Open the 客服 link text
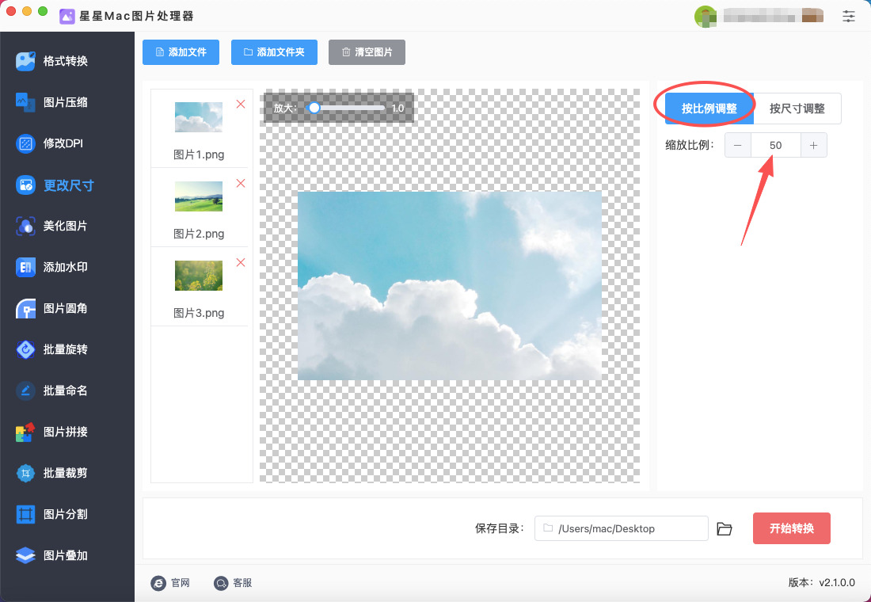 (x=243, y=583)
